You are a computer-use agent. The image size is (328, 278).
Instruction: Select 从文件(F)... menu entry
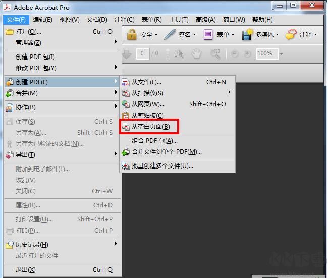pos(178,82)
